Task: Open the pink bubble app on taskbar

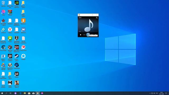Action: click(42, 93)
